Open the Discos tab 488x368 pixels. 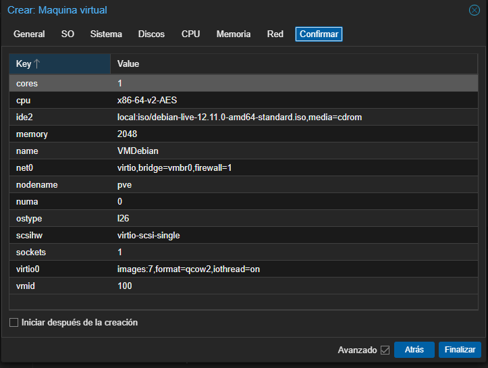[151, 34]
